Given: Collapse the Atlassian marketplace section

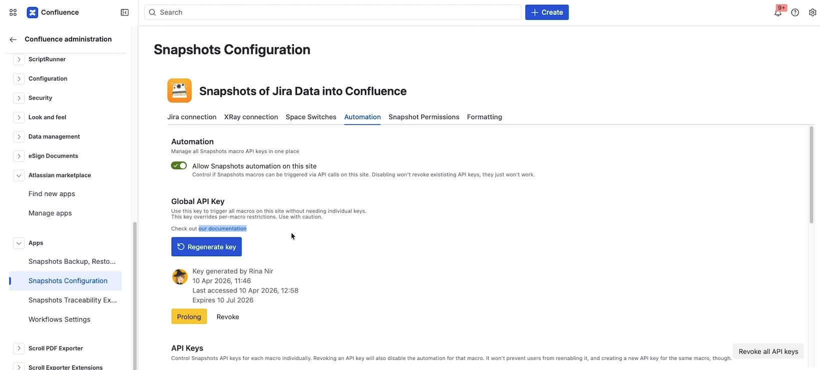Looking at the screenshot, I should click(x=19, y=175).
